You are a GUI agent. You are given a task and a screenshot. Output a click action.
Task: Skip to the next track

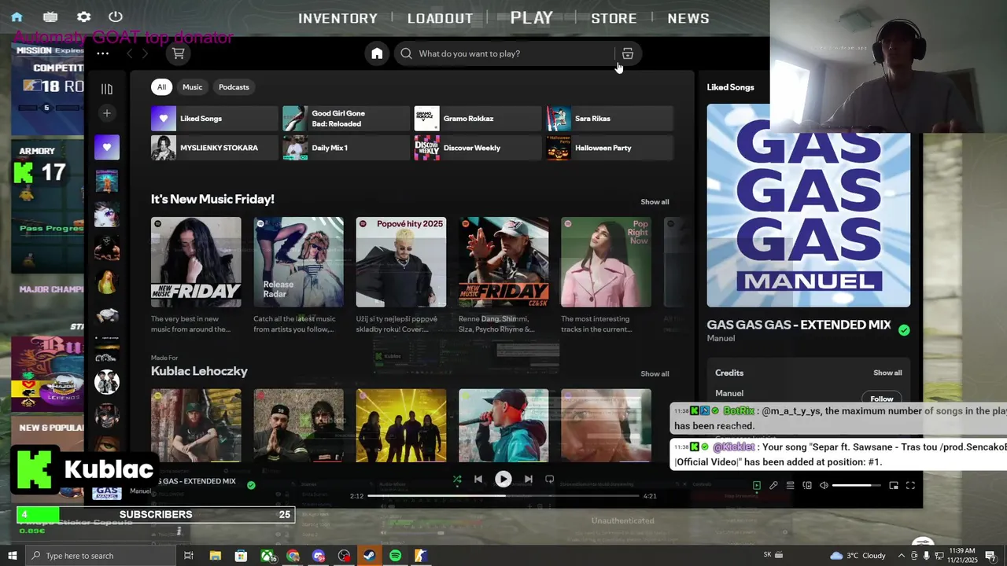coord(529,479)
